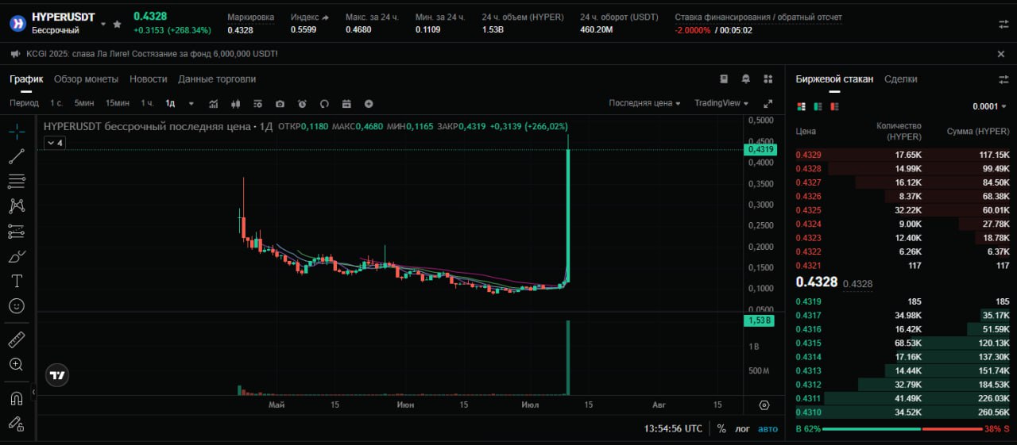Open the notification bell icon
Screen dimensions: 1017x445
pos(746,79)
